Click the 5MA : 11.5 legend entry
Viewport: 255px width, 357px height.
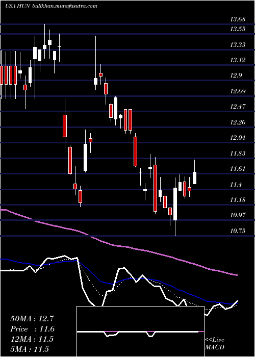click(x=30, y=349)
